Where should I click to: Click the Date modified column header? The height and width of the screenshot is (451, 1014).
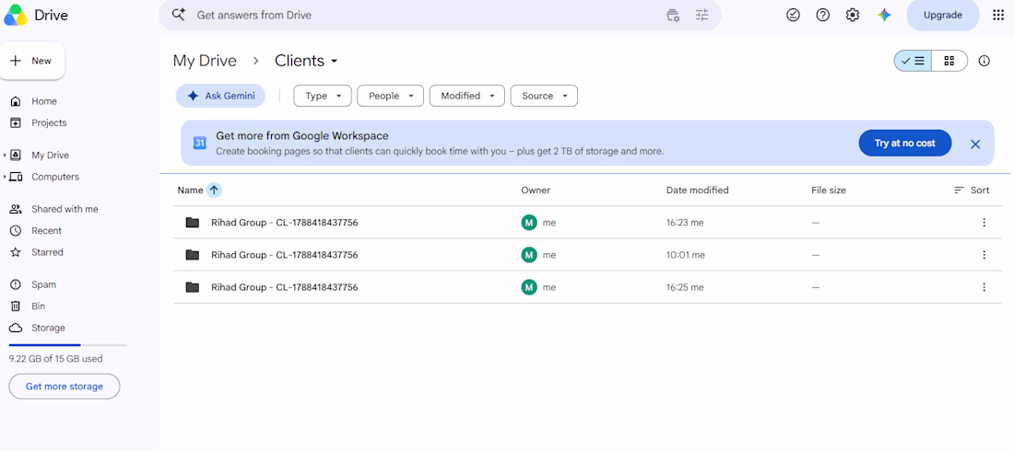coord(697,190)
